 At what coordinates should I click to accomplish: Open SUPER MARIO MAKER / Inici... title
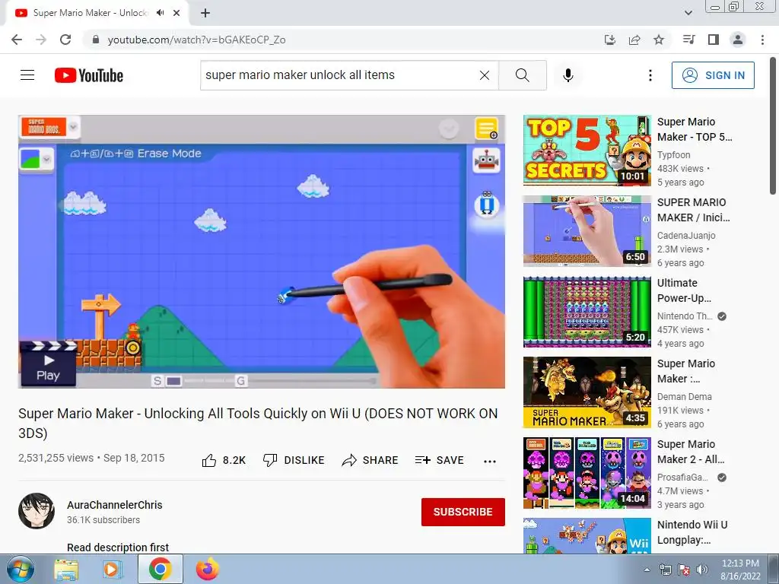click(x=694, y=210)
